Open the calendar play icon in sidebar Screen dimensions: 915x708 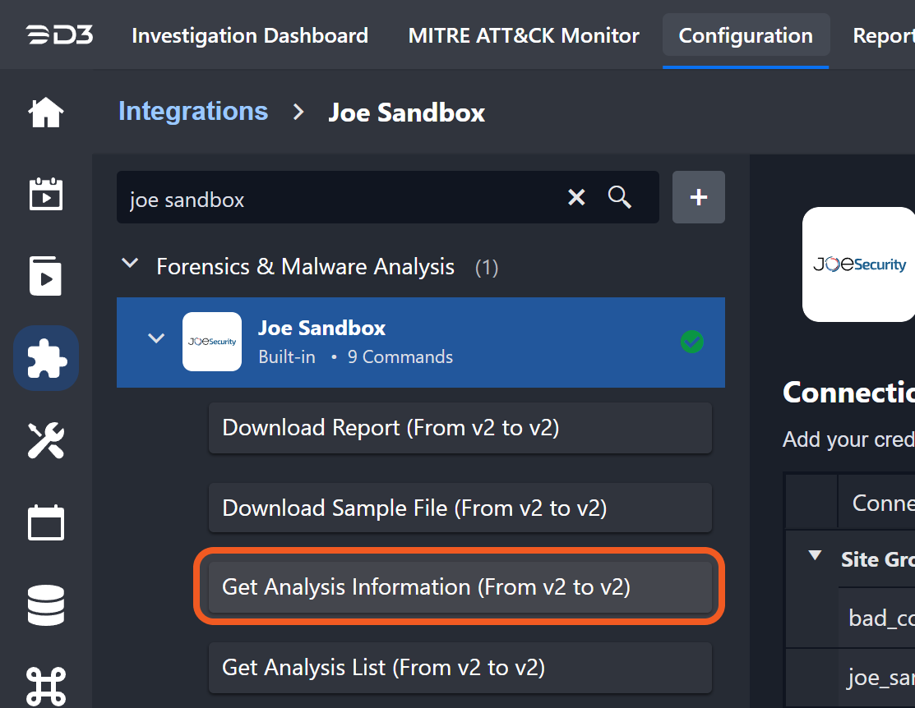[x=46, y=195]
